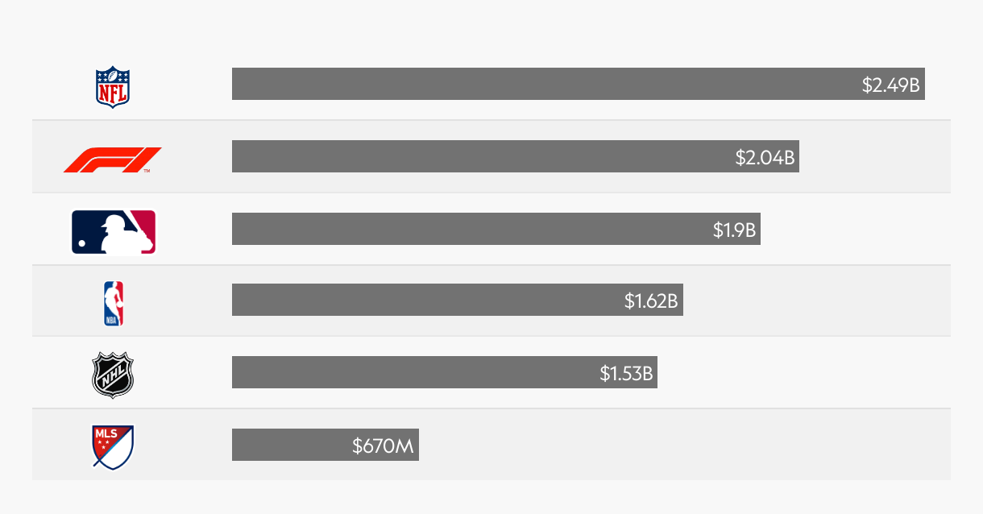Image resolution: width=983 pixels, height=514 pixels.
Task: Click empty space right of MLS bar
Action: [685, 445]
